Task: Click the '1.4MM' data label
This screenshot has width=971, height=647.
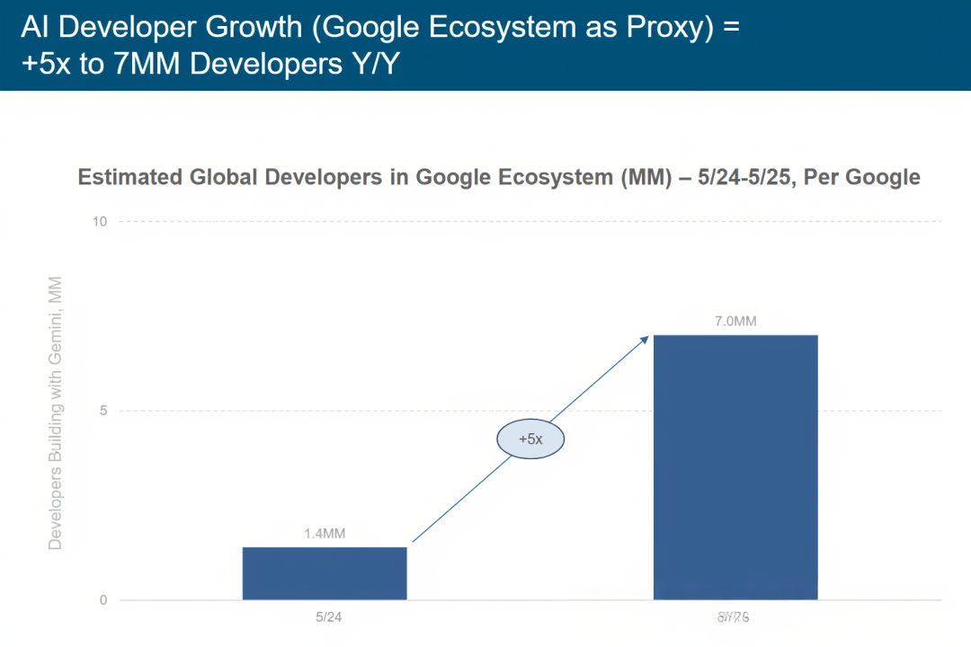Action: (325, 534)
